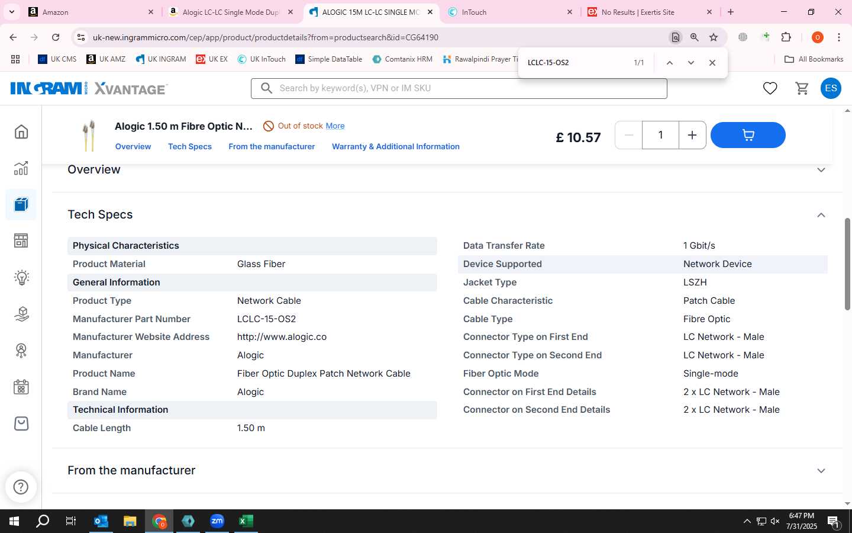Screen dimensions: 852x533
Task: Click the search by keyword field
Action: 459,88
